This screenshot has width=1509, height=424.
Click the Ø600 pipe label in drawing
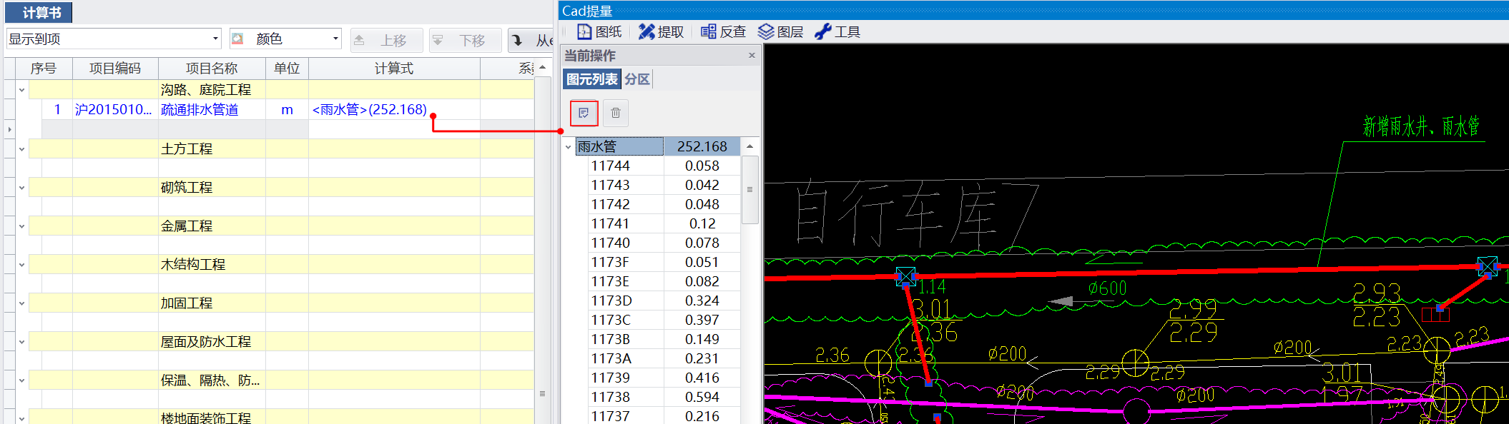point(1107,288)
